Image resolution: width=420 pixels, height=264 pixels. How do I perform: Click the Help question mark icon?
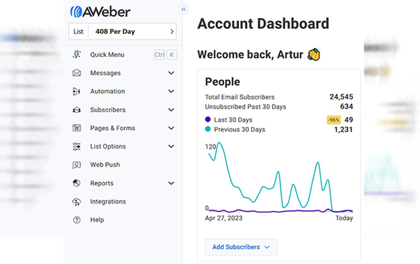tap(76, 220)
